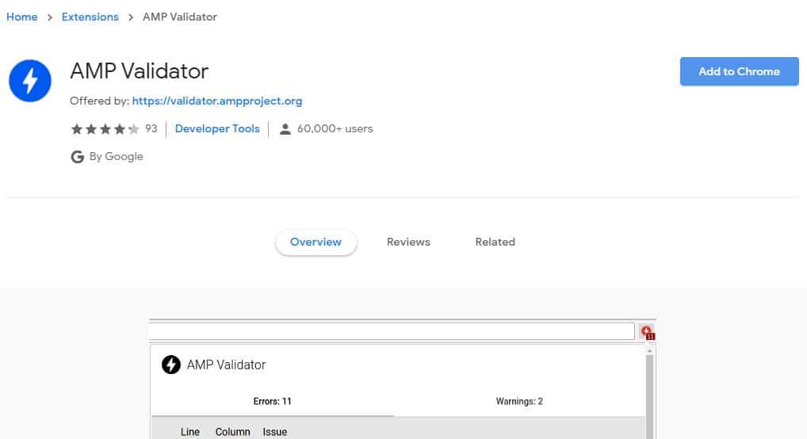Click the Line column header
This screenshot has width=807, height=439.
(x=190, y=432)
